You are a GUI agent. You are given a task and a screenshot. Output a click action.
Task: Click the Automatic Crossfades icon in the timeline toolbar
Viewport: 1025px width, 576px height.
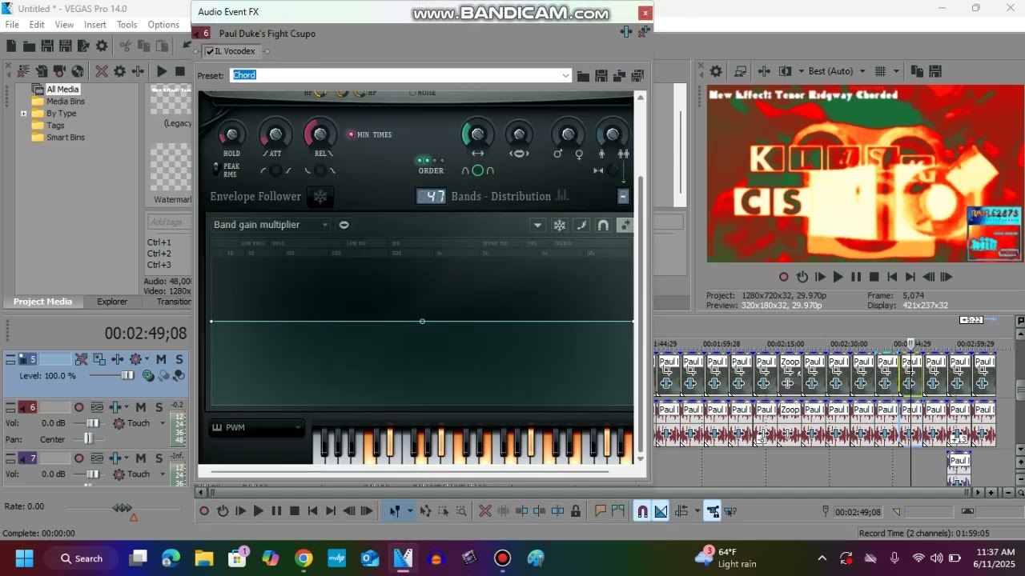661,511
